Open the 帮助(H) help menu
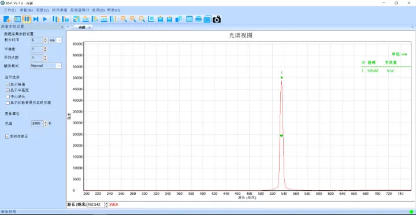This screenshot has height=215, width=416. [x=114, y=10]
